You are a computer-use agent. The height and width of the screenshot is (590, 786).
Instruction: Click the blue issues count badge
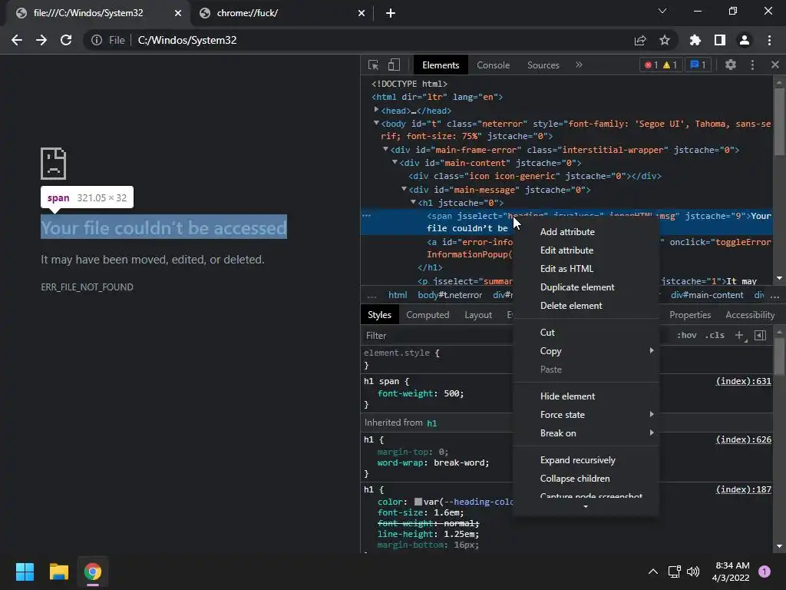tap(698, 65)
